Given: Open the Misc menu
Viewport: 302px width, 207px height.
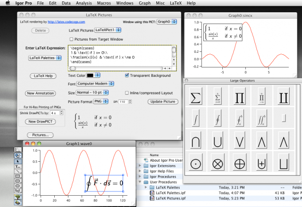Looking at the screenshot, I should (160, 3).
